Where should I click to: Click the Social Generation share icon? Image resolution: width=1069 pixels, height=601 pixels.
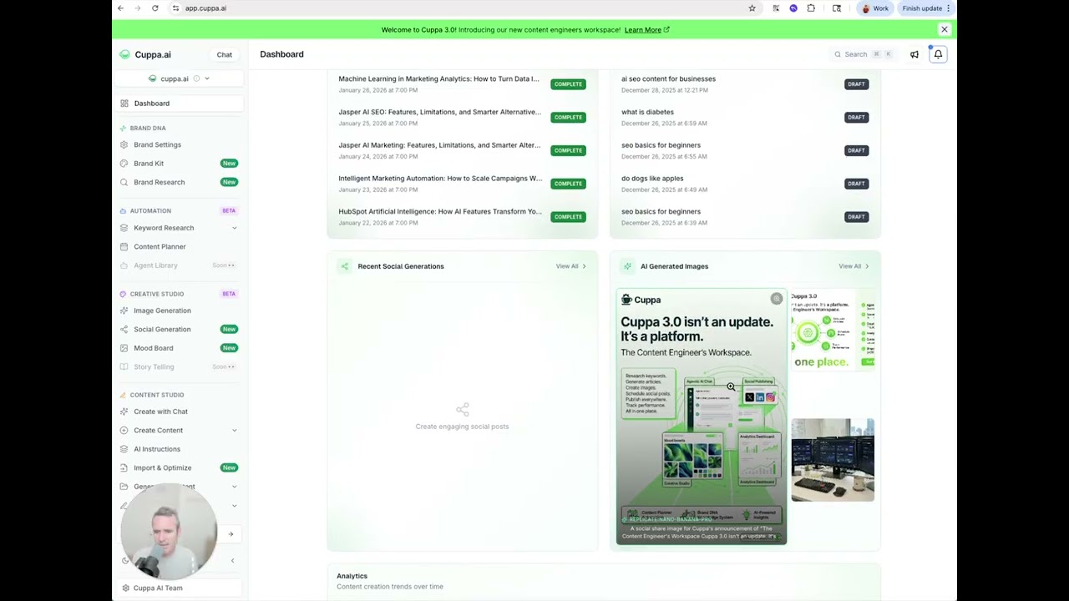pos(124,329)
